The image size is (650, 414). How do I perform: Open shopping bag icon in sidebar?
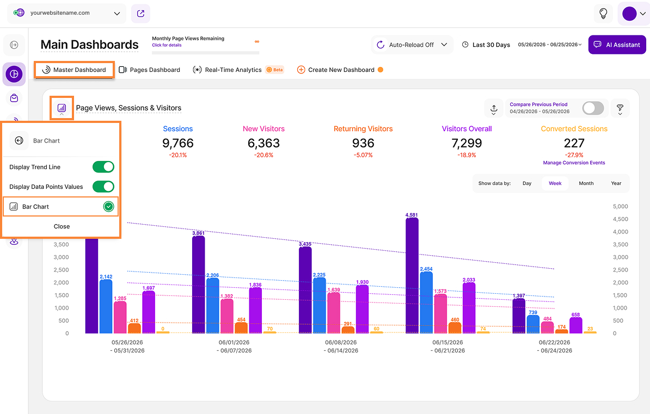coord(14,98)
